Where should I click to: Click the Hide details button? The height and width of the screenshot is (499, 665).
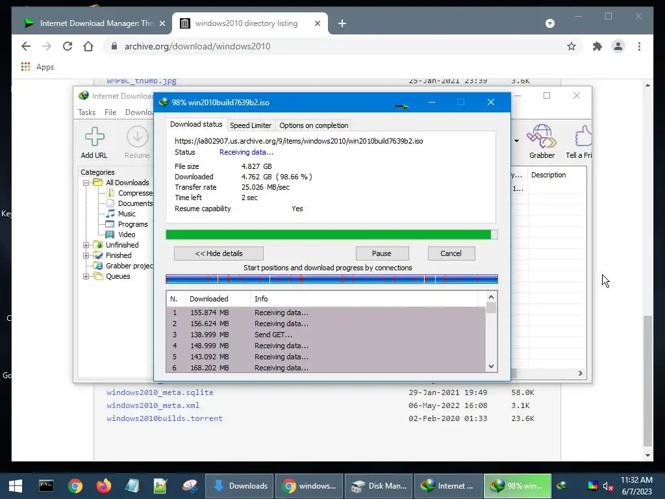click(x=219, y=253)
